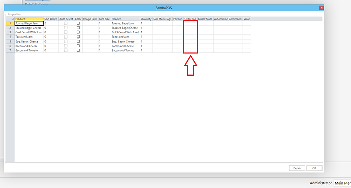Open color box for Toasted Bagel Cheese
351x188 pixels.
click(78, 28)
